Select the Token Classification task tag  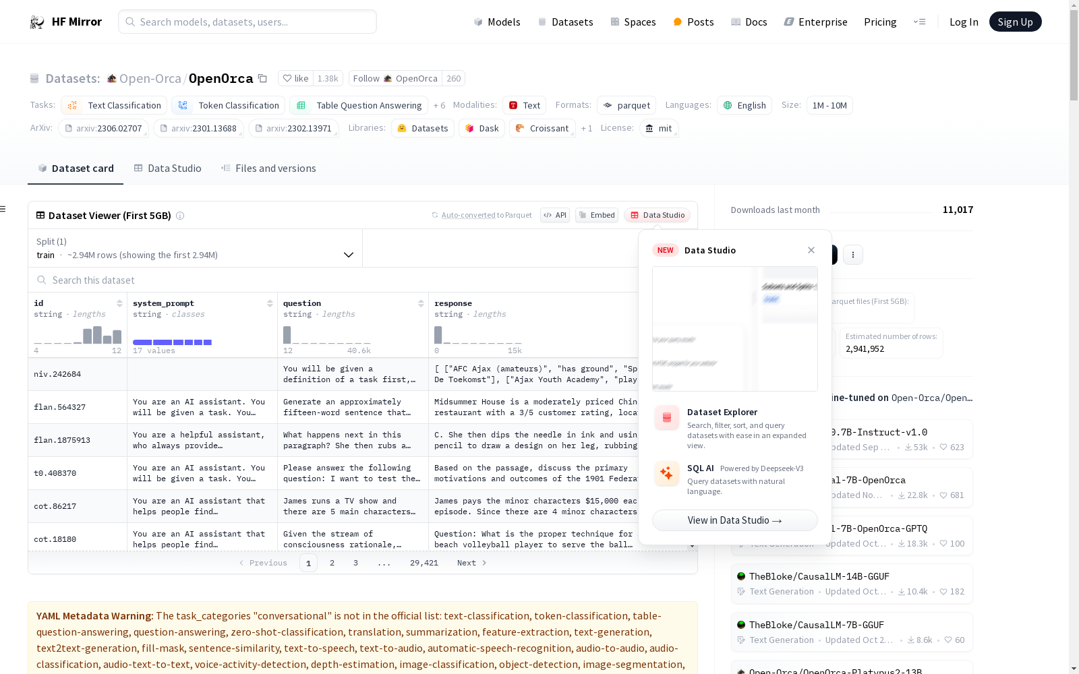tap(228, 105)
